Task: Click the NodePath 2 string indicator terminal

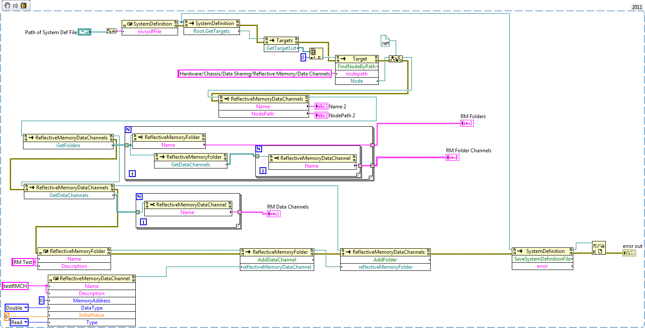Action: click(x=321, y=115)
